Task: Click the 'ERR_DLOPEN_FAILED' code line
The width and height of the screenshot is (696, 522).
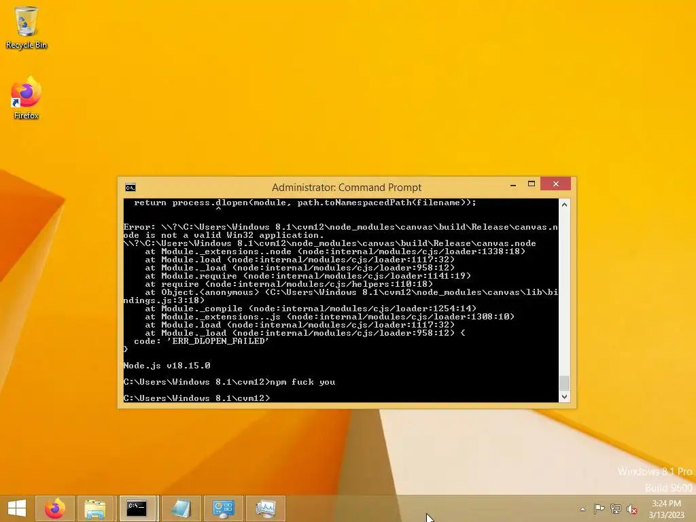Action: 201,341
